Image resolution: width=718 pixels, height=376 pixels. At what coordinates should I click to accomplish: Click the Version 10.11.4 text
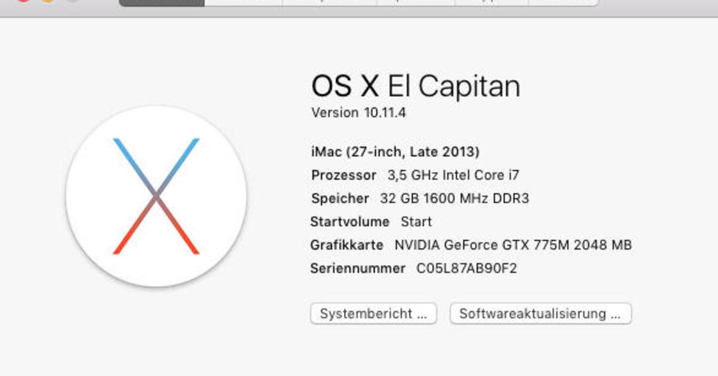point(358,113)
